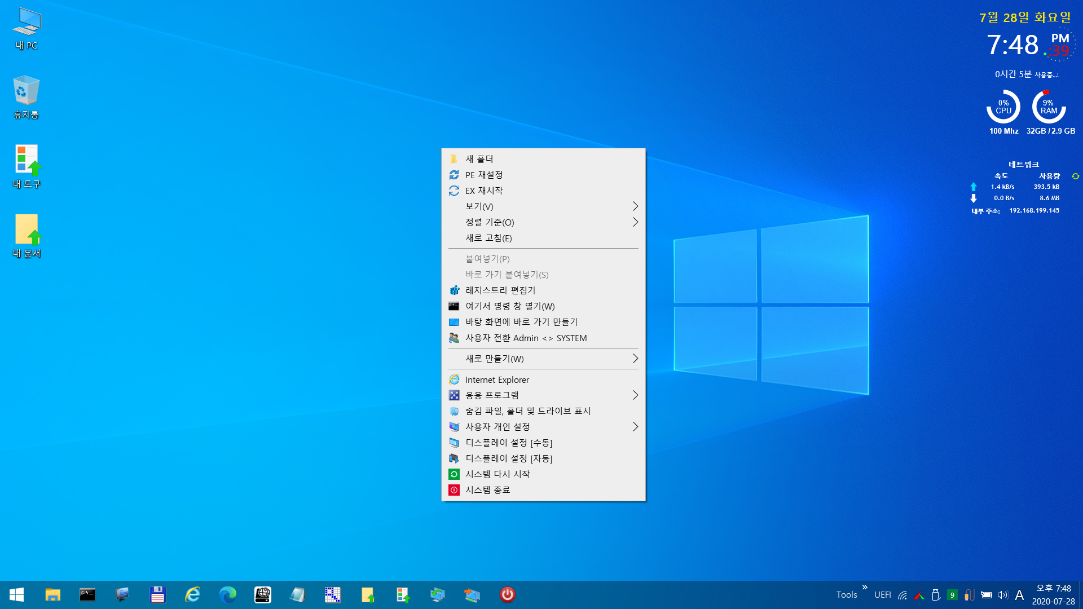Click the Windows Start button
Viewport: 1083px width, 609px height.
click(16, 595)
